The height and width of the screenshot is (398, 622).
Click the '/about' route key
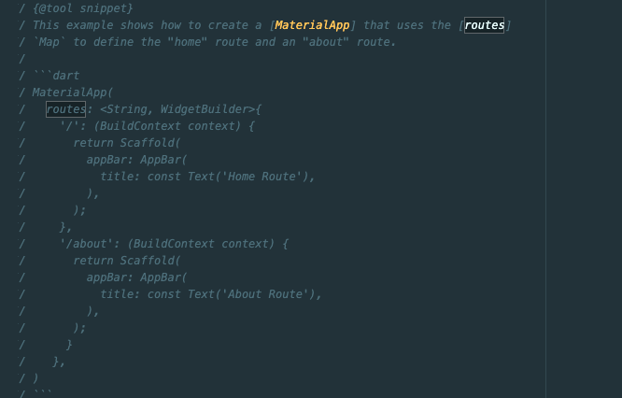tap(84, 244)
